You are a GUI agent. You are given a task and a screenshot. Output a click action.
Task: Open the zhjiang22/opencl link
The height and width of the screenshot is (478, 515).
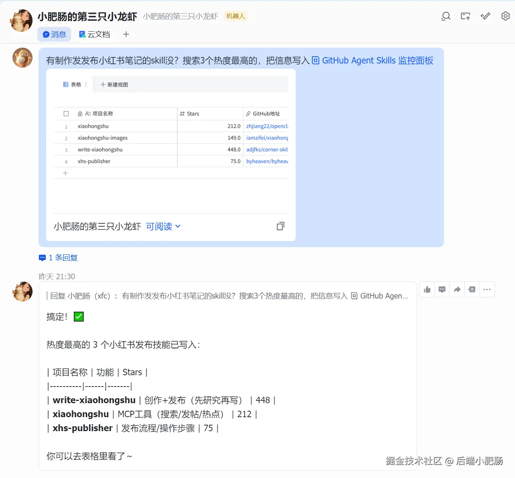pos(267,126)
